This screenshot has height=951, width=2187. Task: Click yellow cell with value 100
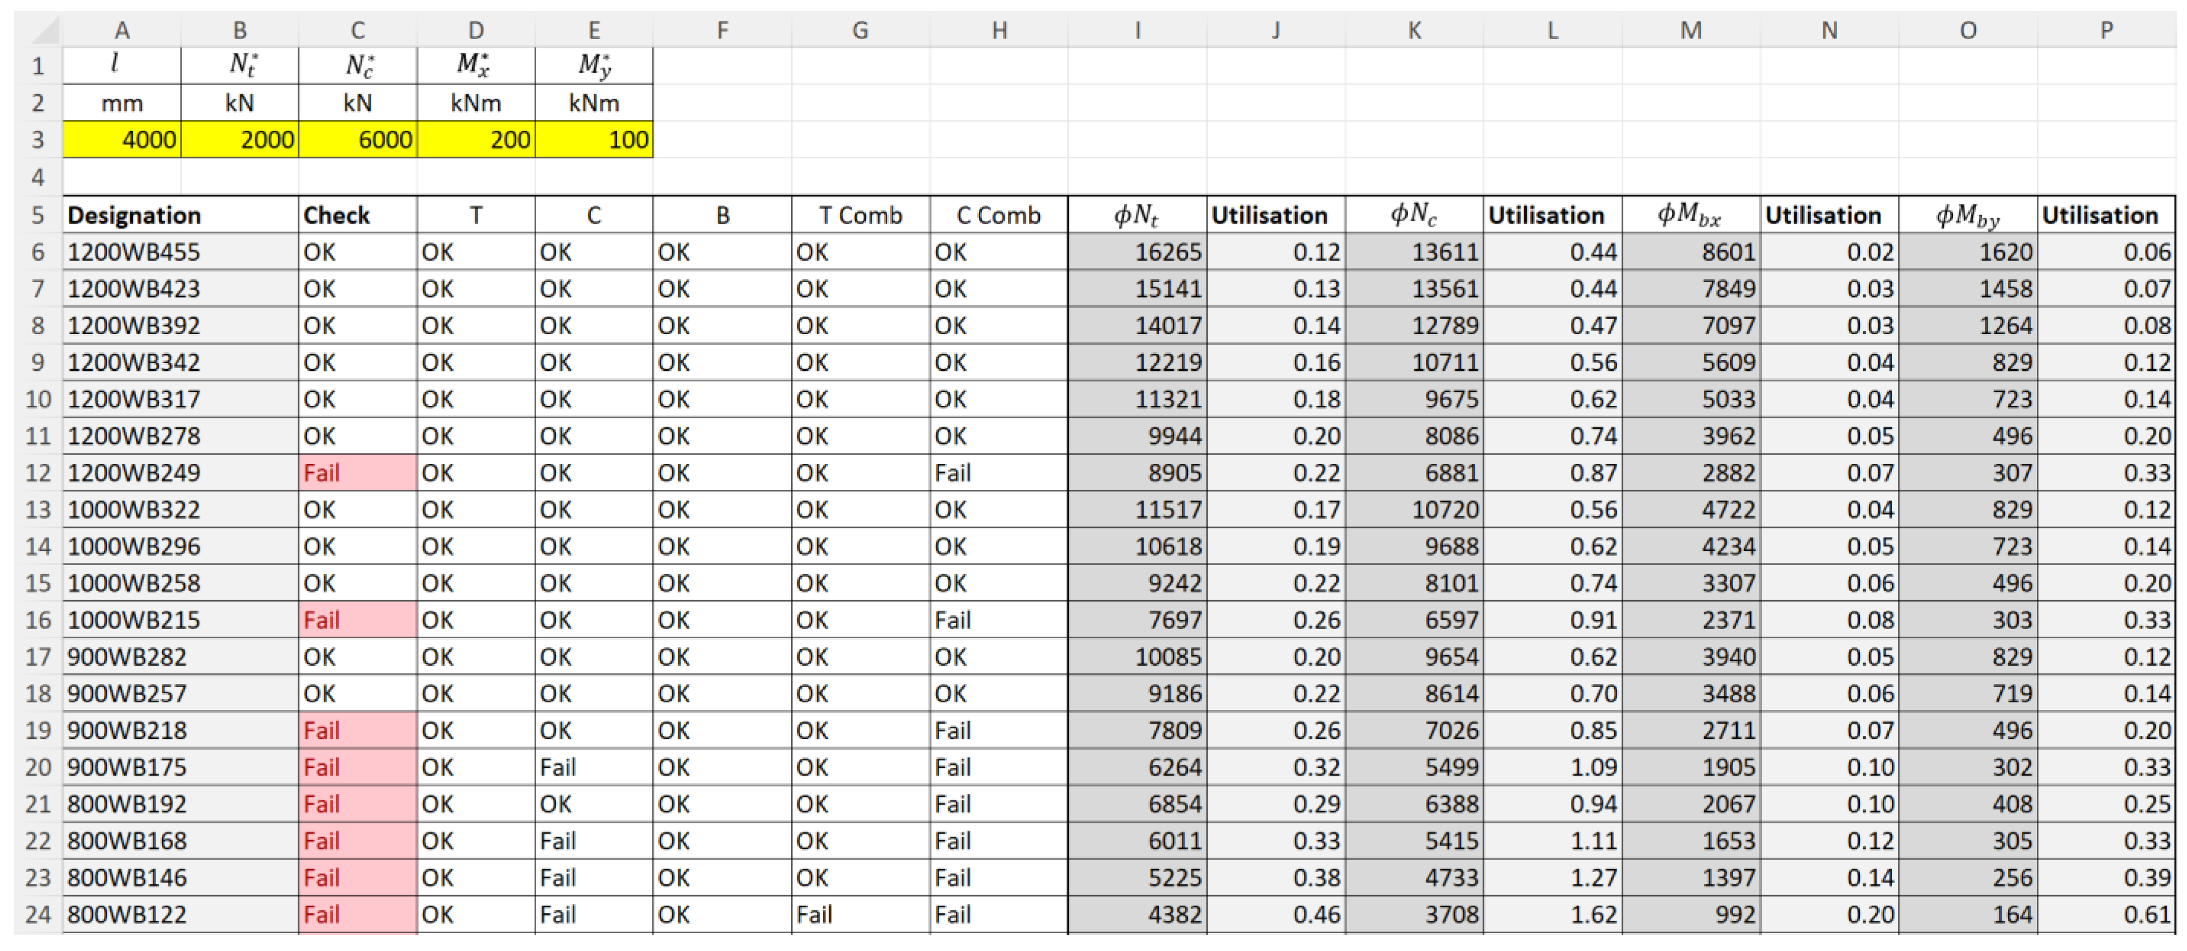594,139
